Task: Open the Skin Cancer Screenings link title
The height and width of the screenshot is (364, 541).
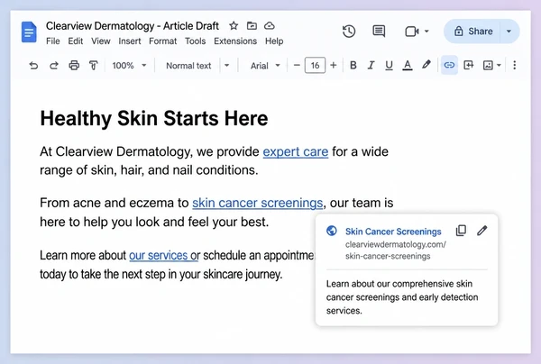Action: (x=393, y=232)
